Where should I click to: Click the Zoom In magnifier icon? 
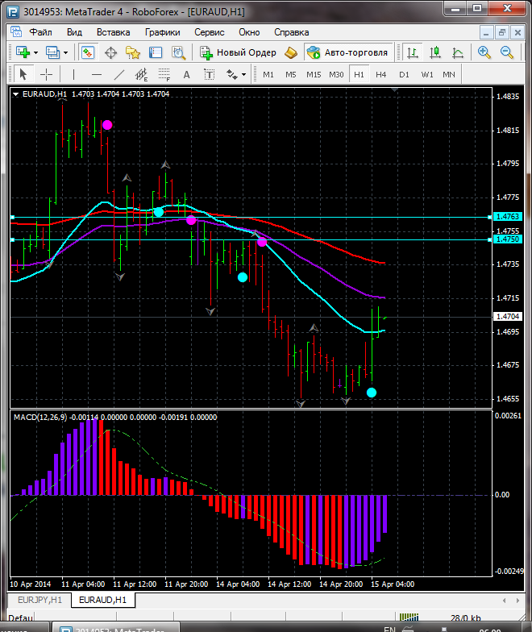pyautogui.click(x=484, y=52)
